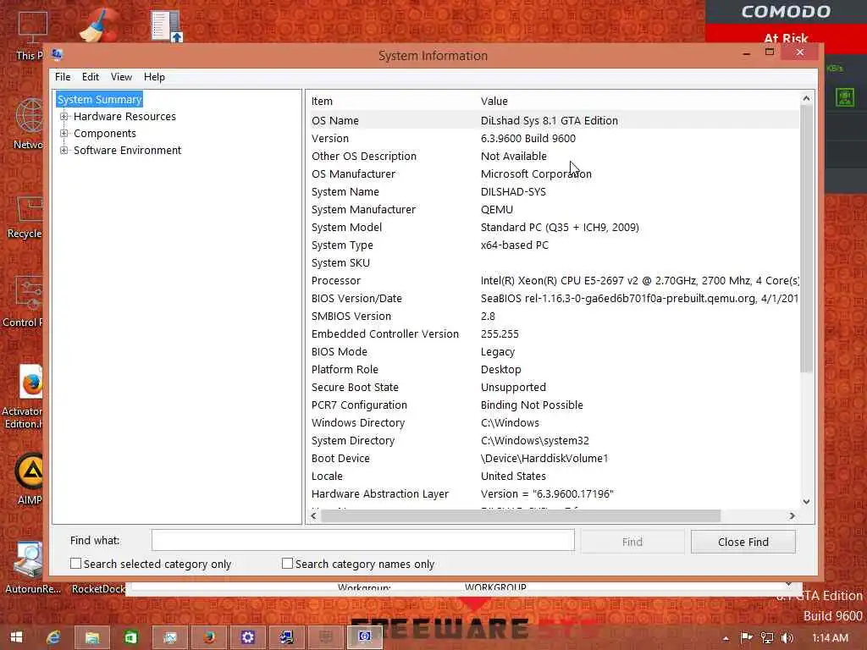Click the network tray icon
The image size is (867, 650).
coord(767,638)
